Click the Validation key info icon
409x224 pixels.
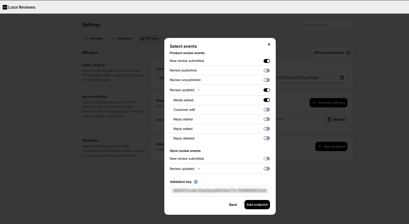pyautogui.click(x=196, y=182)
